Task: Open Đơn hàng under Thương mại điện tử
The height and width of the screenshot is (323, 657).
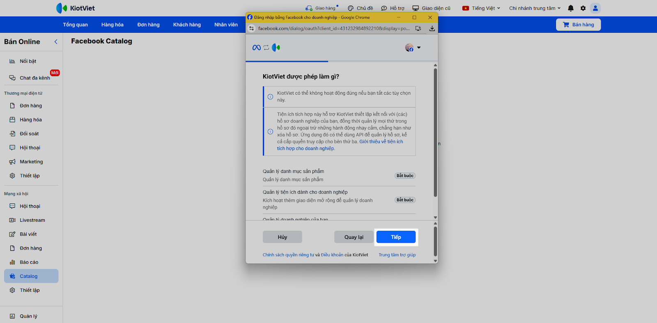Action: pyautogui.click(x=31, y=106)
